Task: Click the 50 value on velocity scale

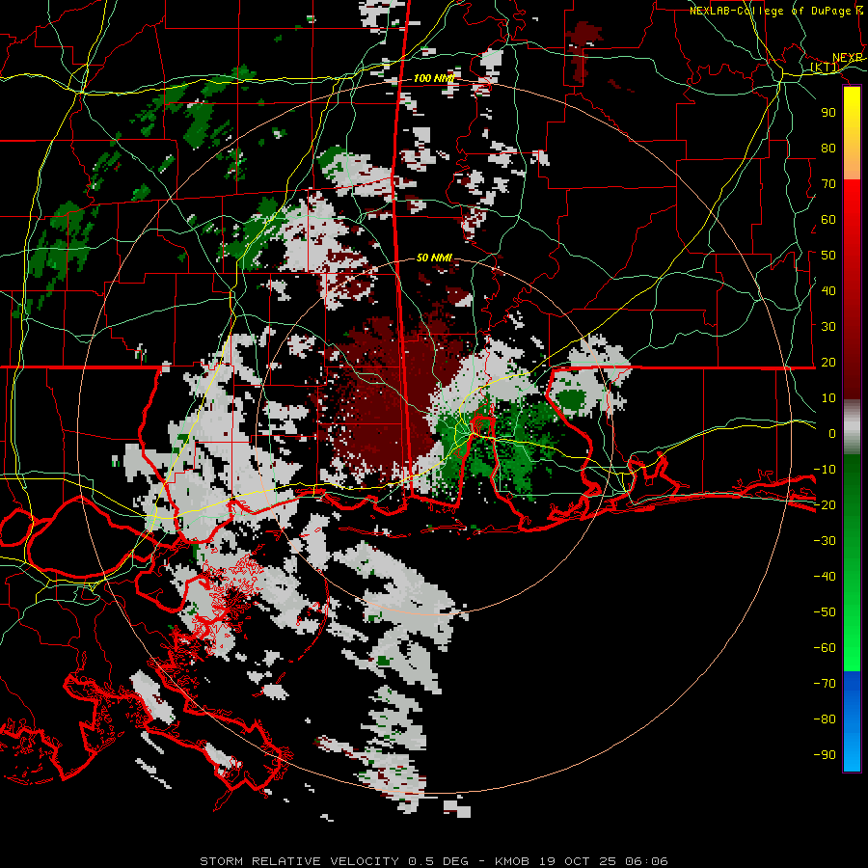Action: pyautogui.click(x=828, y=256)
